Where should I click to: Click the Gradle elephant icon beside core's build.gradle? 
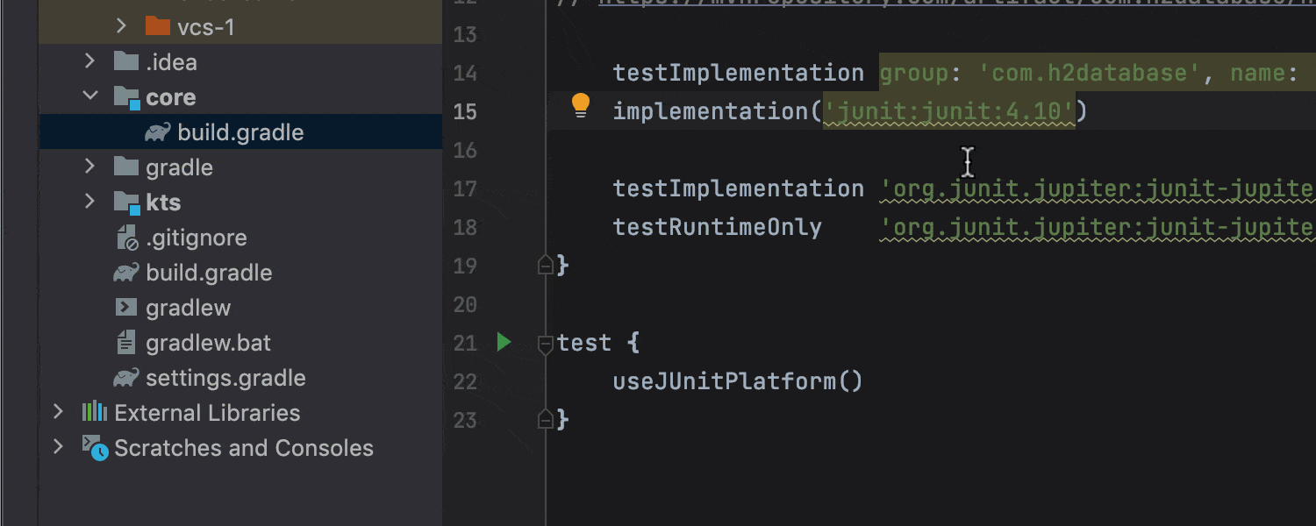(x=157, y=131)
